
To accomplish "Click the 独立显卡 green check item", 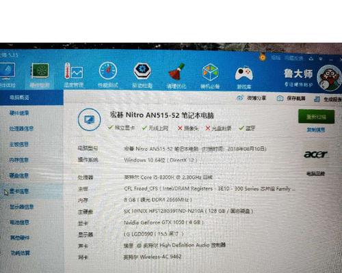I will (122, 128).
